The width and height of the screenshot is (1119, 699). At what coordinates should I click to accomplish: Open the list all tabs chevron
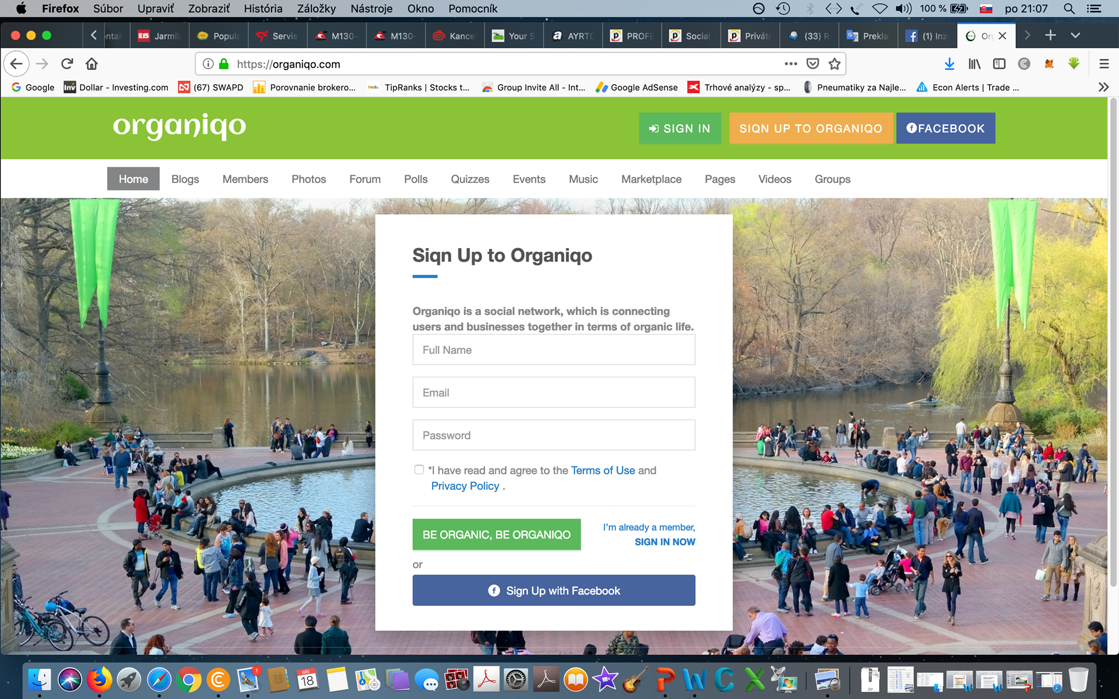[1074, 35]
